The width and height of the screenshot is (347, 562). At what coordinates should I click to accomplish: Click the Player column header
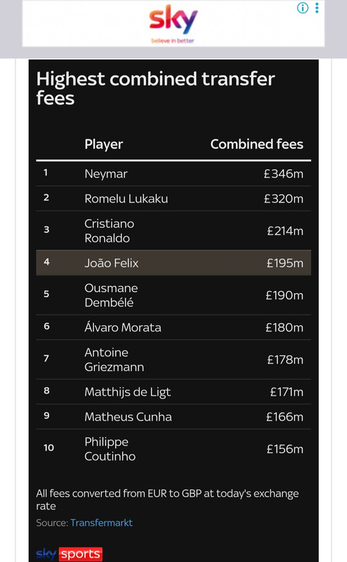pyautogui.click(x=103, y=144)
